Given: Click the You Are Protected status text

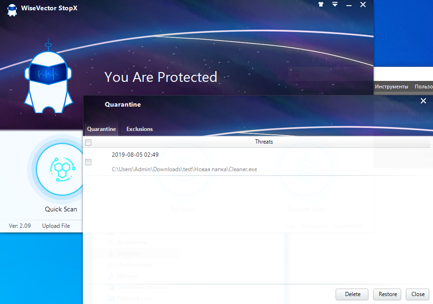Looking at the screenshot, I should pyautogui.click(x=161, y=77).
